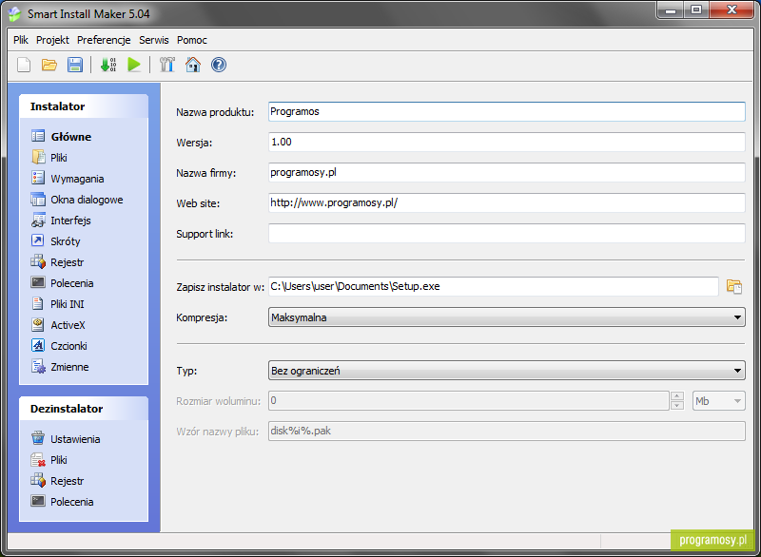Screen dimensions: 761x557
Task: Open the Plik menu
Action: pos(21,40)
